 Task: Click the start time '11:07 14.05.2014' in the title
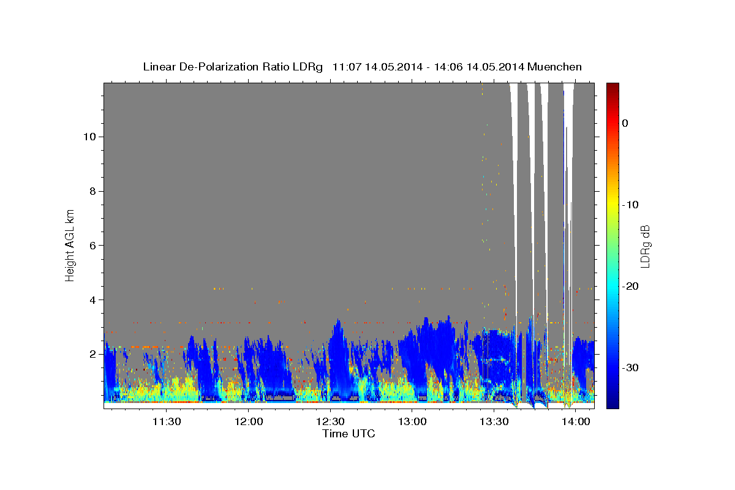coord(377,67)
